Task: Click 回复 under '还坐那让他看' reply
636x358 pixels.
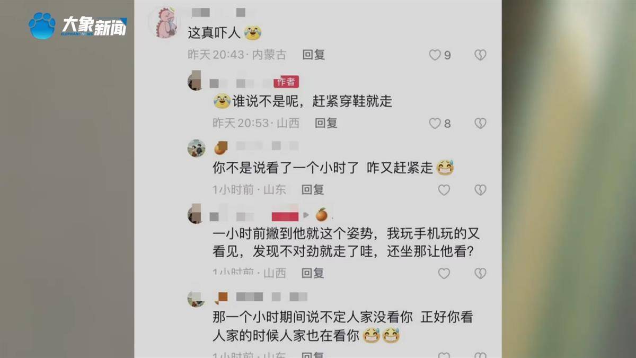Action: pyautogui.click(x=313, y=273)
